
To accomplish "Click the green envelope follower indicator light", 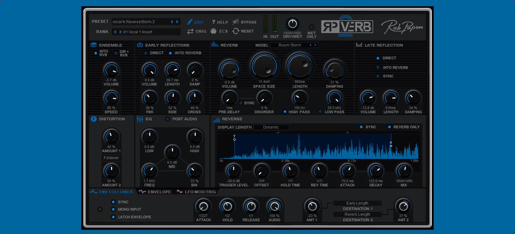I will 100,210.
